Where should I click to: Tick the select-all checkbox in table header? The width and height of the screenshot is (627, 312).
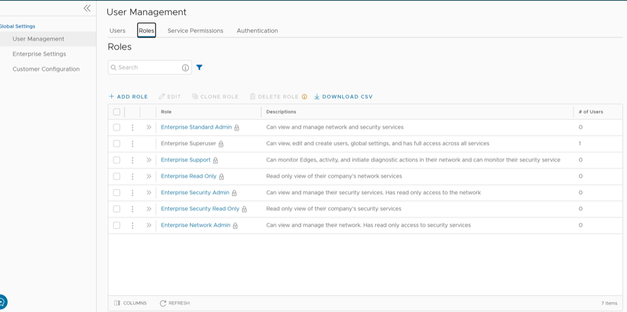click(x=116, y=112)
